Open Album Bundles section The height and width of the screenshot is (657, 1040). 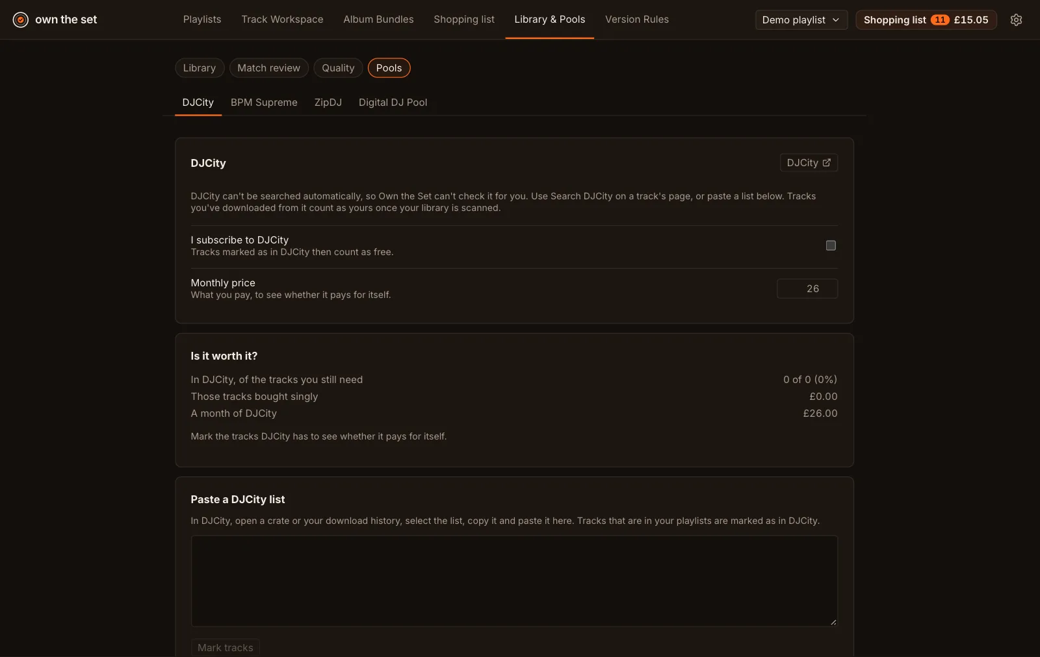click(378, 19)
